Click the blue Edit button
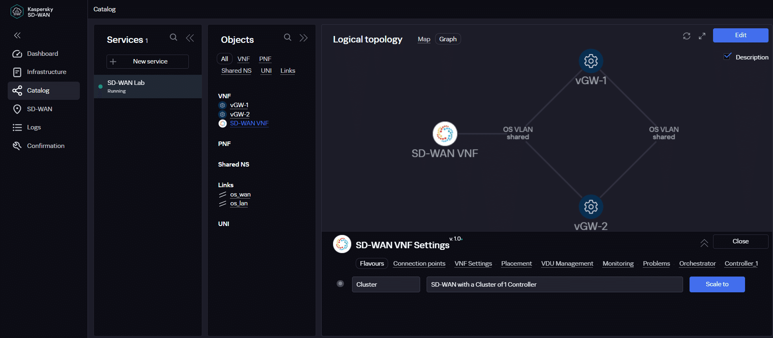Viewport: 773px width, 338px height. pos(740,35)
